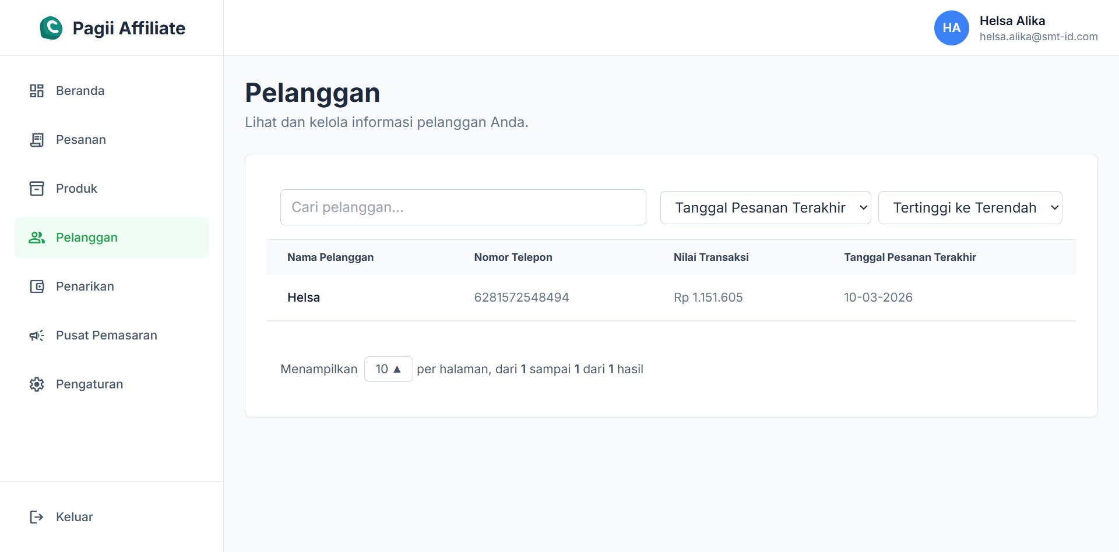Select Pusat Pemasaran in the sidebar

click(x=106, y=335)
